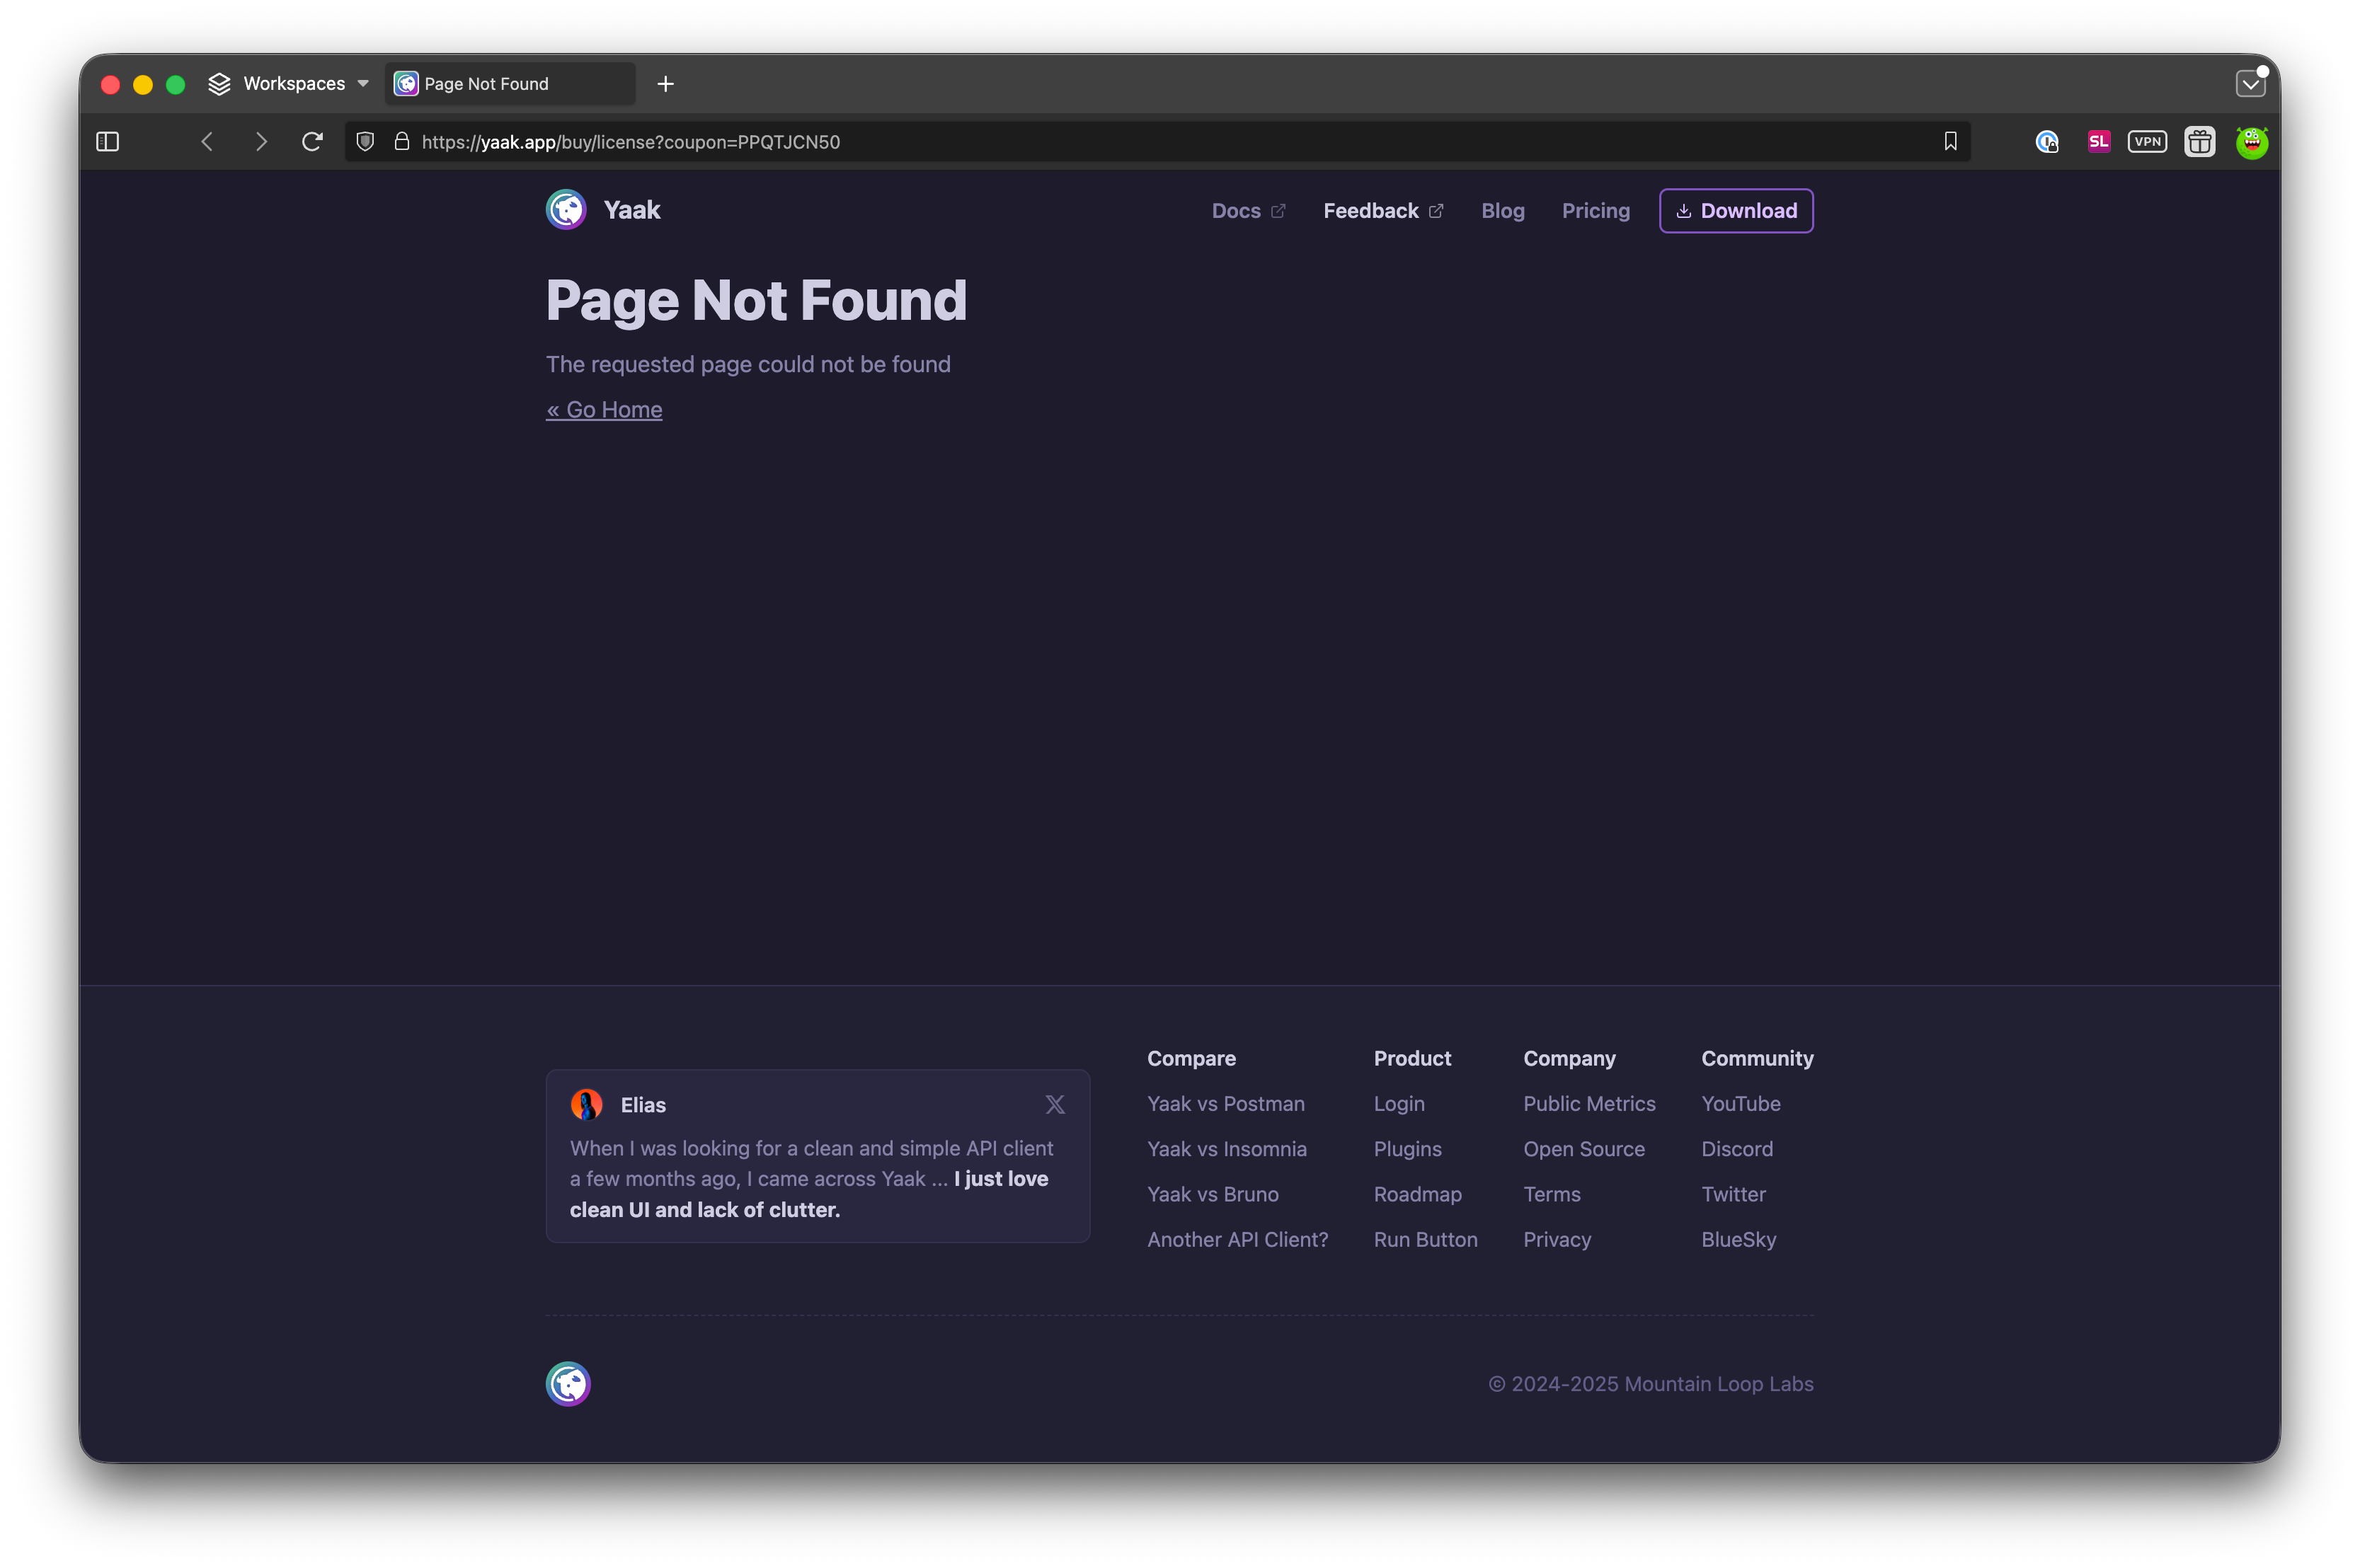
Task: Open the tracking protection shield icon
Action: point(365,142)
